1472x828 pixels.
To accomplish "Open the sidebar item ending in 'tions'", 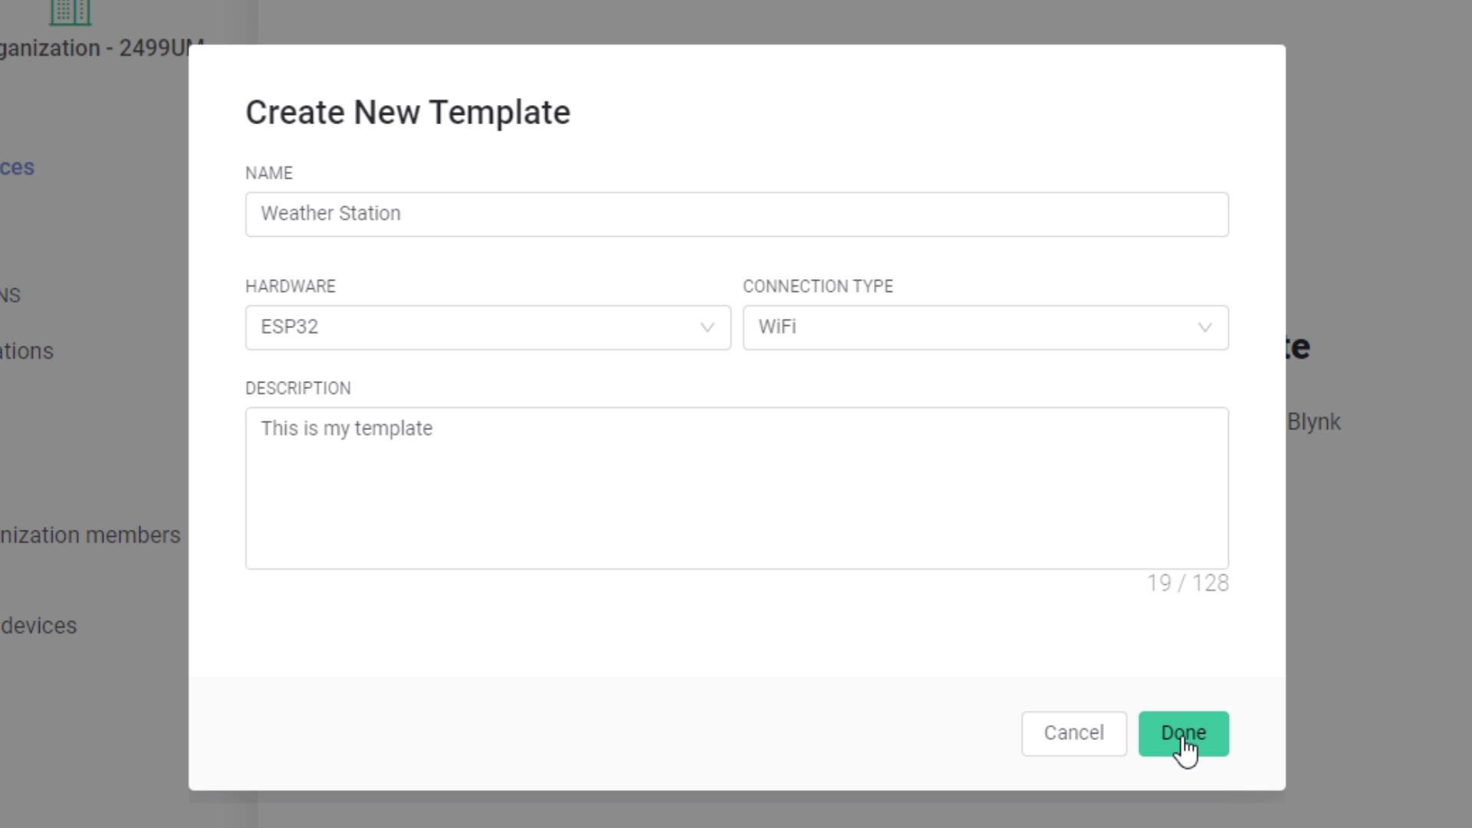I will [x=27, y=351].
